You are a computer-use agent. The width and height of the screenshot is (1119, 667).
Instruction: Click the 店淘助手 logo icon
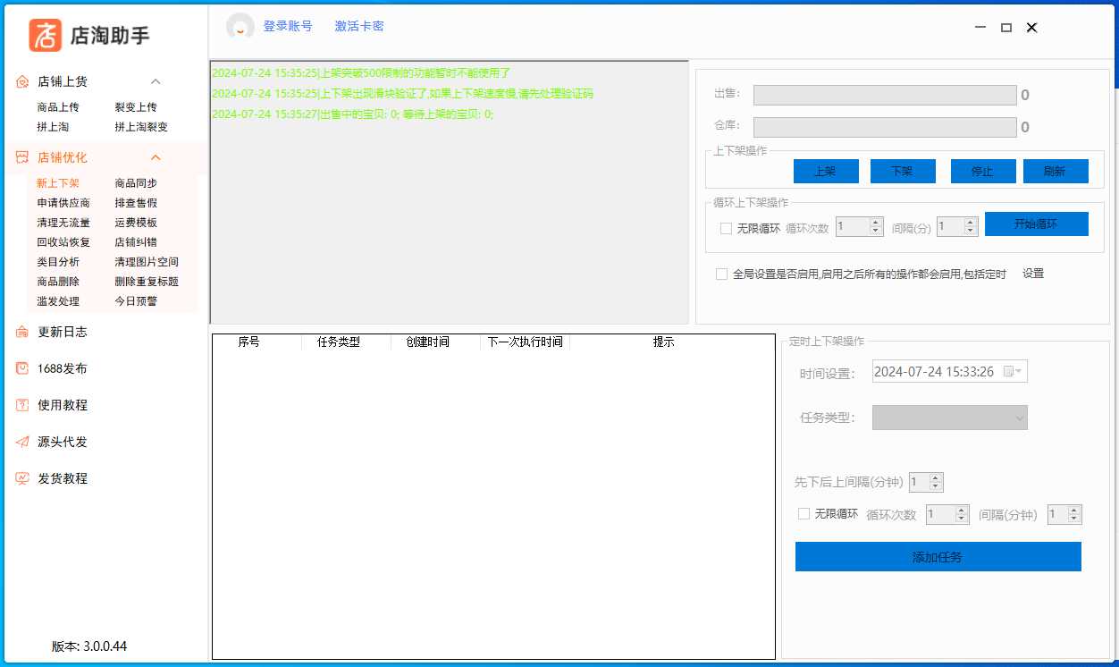pyautogui.click(x=46, y=35)
